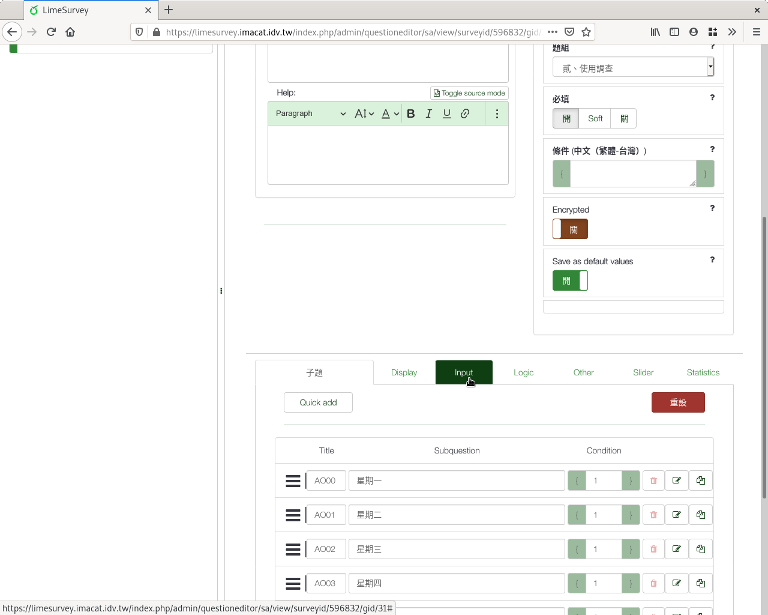Click the red 重設 reset button
The height and width of the screenshot is (615, 768).
pyautogui.click(x=678, y=402)
